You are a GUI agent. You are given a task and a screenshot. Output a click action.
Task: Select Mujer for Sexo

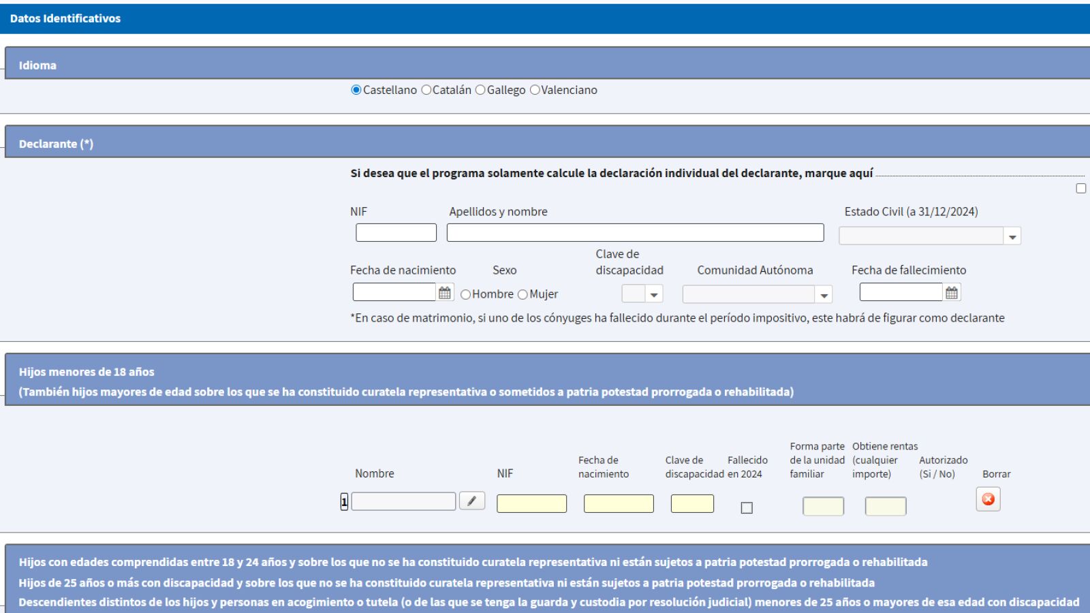pos(523,294)
